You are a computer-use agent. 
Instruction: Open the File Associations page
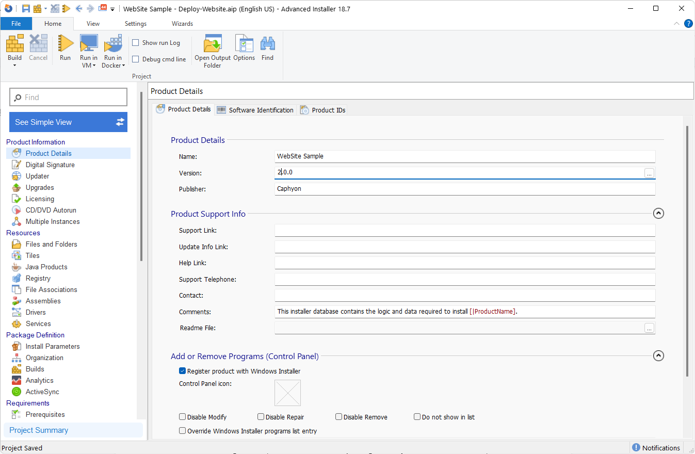(x=51, y=289)
